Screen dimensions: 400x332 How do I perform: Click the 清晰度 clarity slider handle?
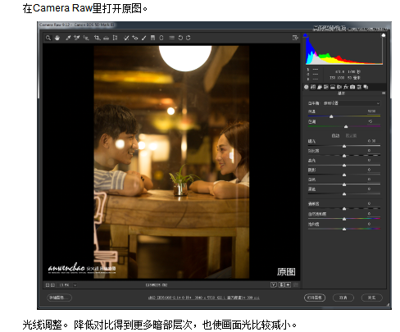click(344, 209)
